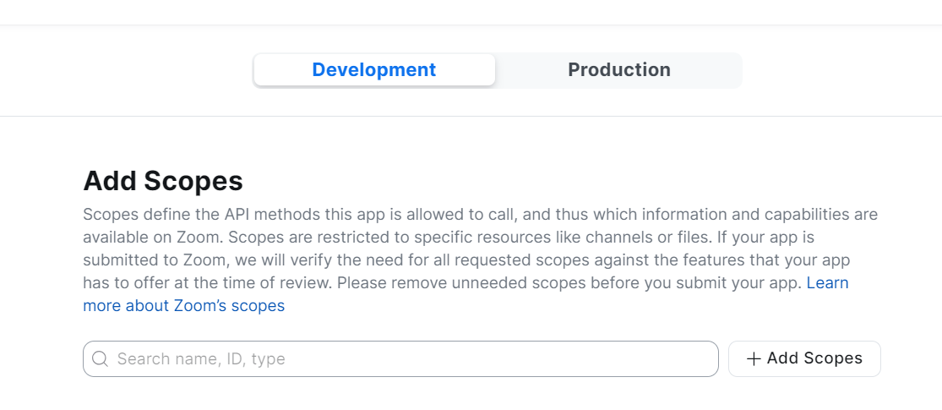Click the search icon in the scopes field
The height and width of the screenshot is (410, 942).
click(x=100, y=359)
